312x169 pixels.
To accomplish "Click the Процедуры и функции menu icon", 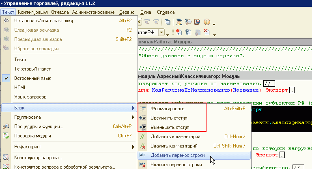I will click(x=6, y=126).
